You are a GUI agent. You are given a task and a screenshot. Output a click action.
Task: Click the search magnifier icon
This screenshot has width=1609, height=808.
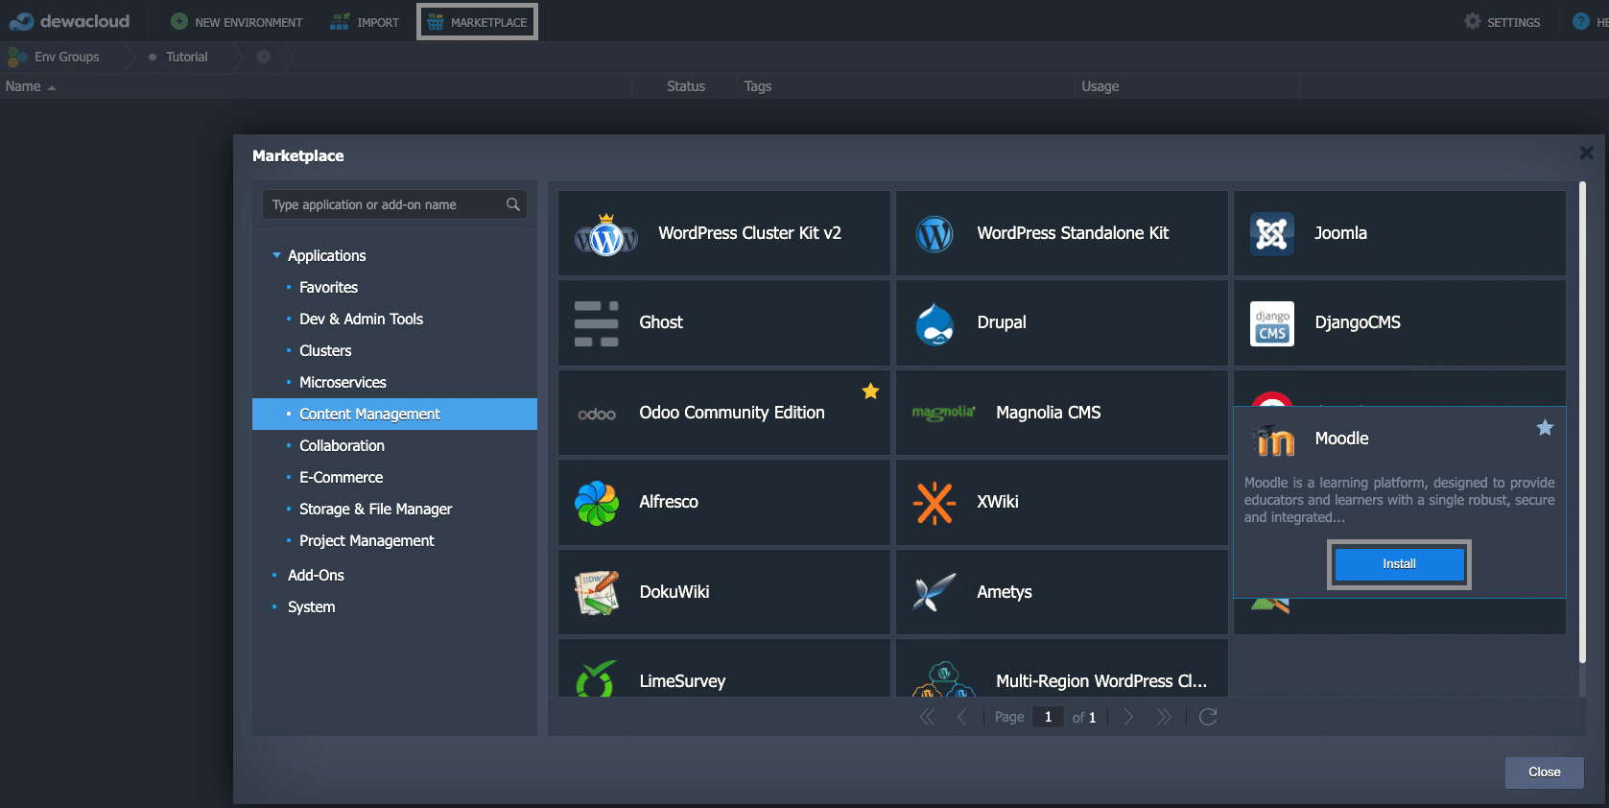(513, 204)
